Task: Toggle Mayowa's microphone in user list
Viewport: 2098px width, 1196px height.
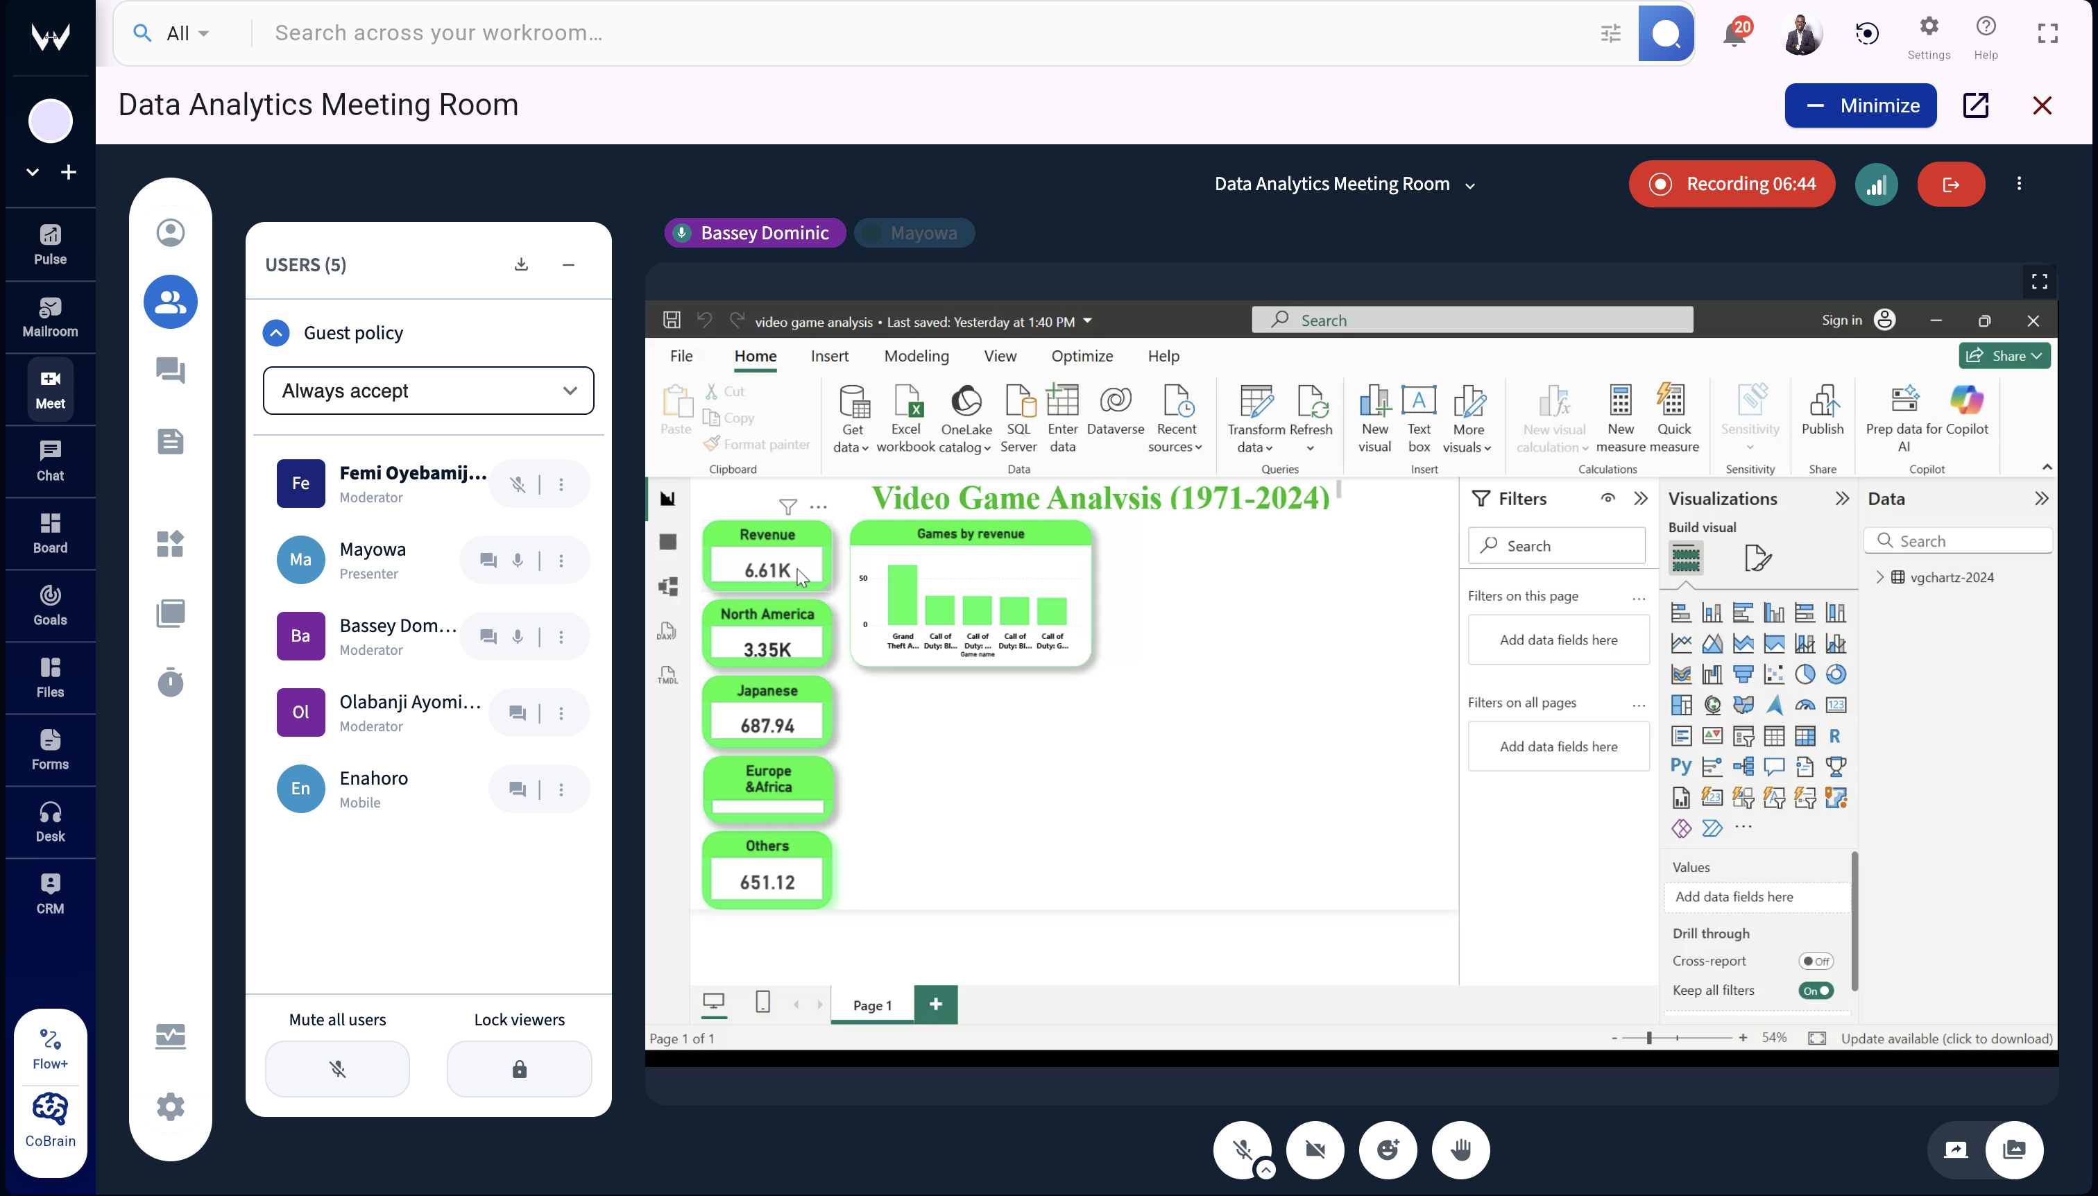Action: coord(518,561)
